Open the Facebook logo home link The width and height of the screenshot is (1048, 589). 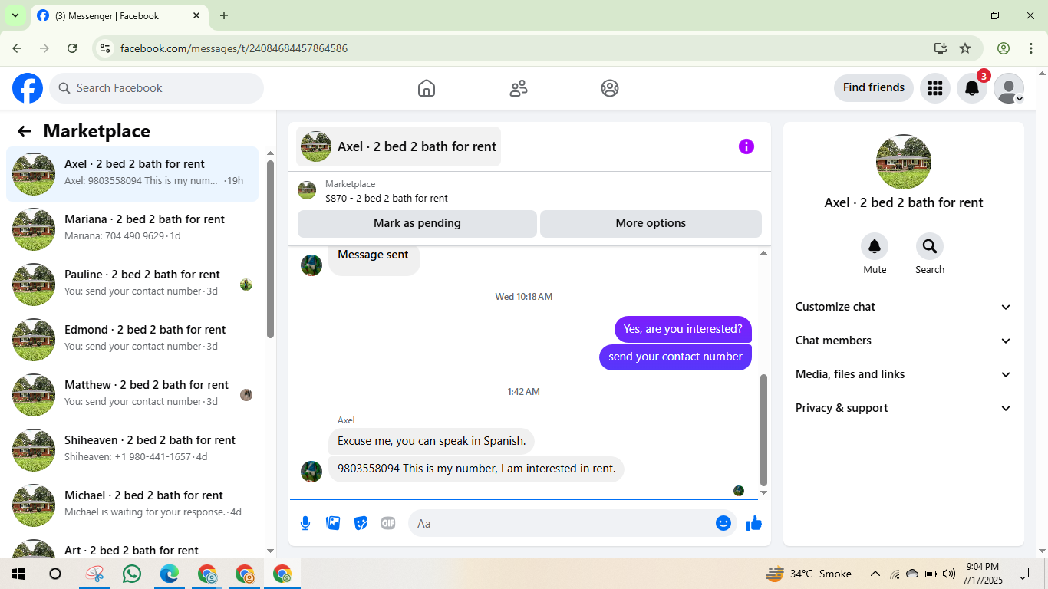click(x=28, y=88)
